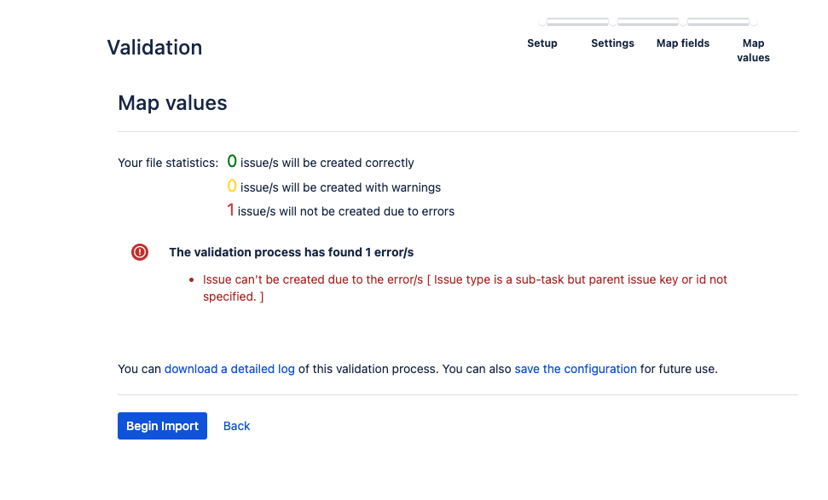Image resolution: width=828 pixels, height=500 pixels.
Task: Click the Validation page title
Action: click(154, 48)
